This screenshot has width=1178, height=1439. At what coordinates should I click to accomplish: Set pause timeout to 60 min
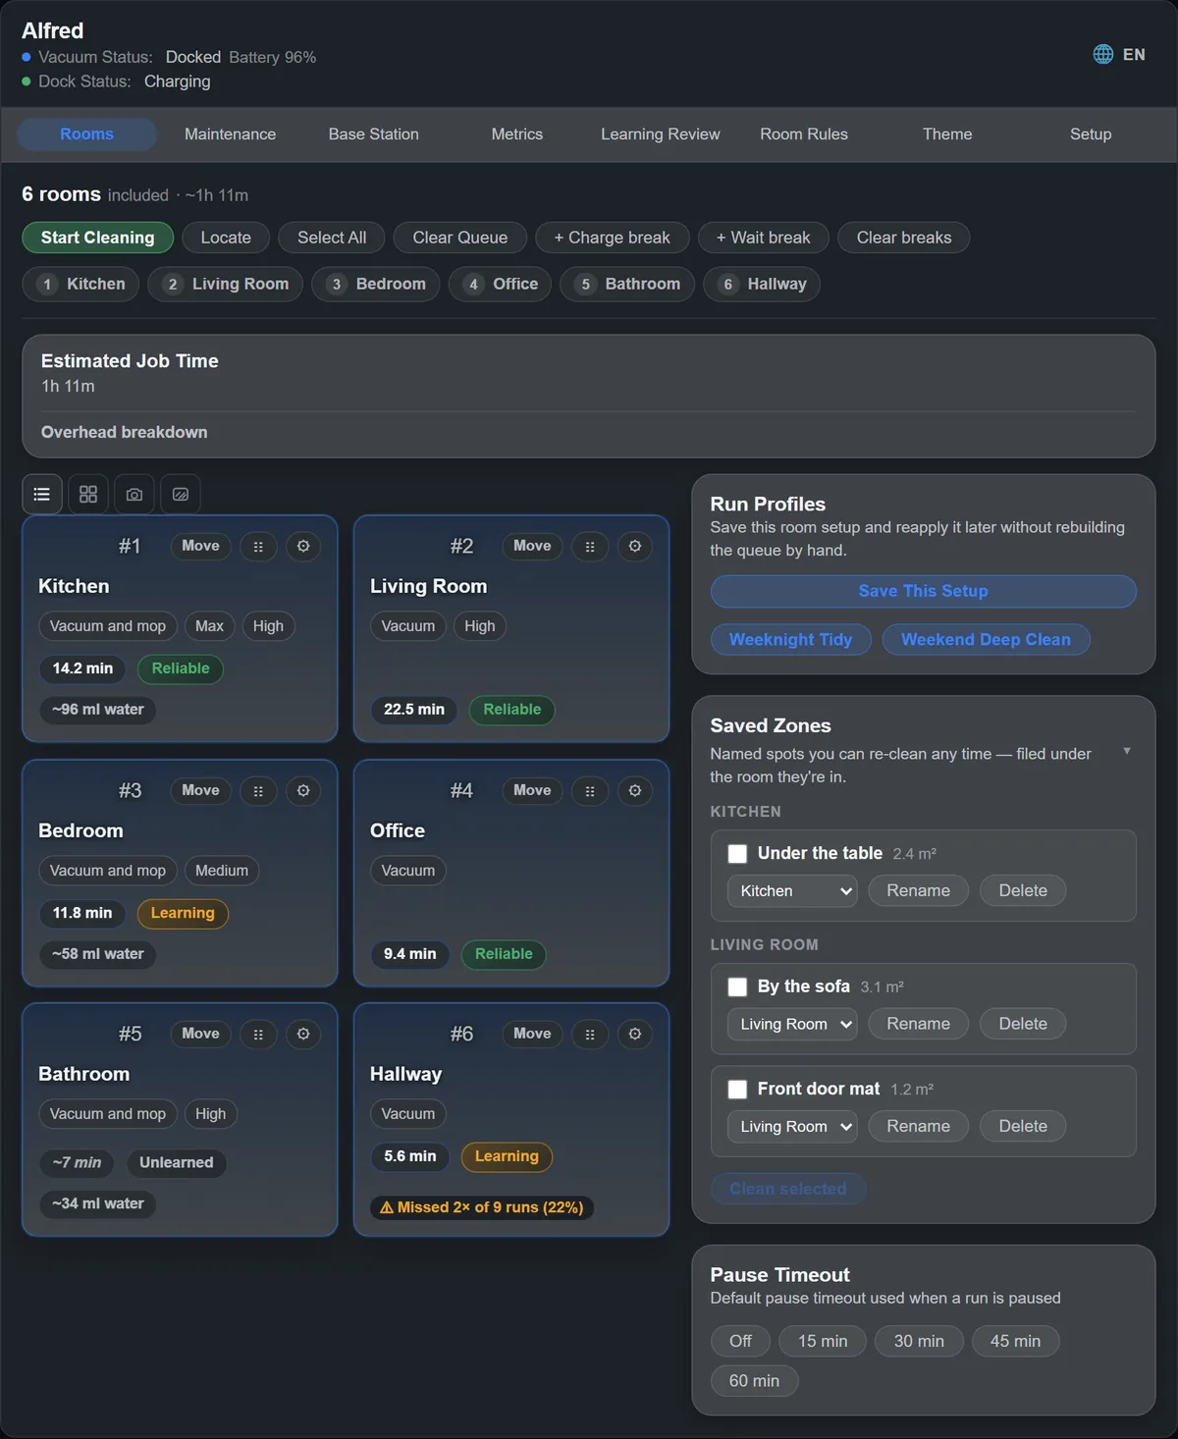[x=754, y=1381]
